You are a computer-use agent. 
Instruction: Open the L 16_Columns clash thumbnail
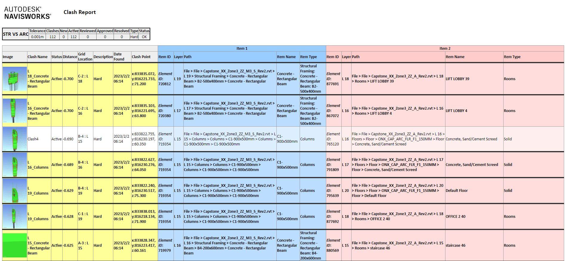(15, 165)
